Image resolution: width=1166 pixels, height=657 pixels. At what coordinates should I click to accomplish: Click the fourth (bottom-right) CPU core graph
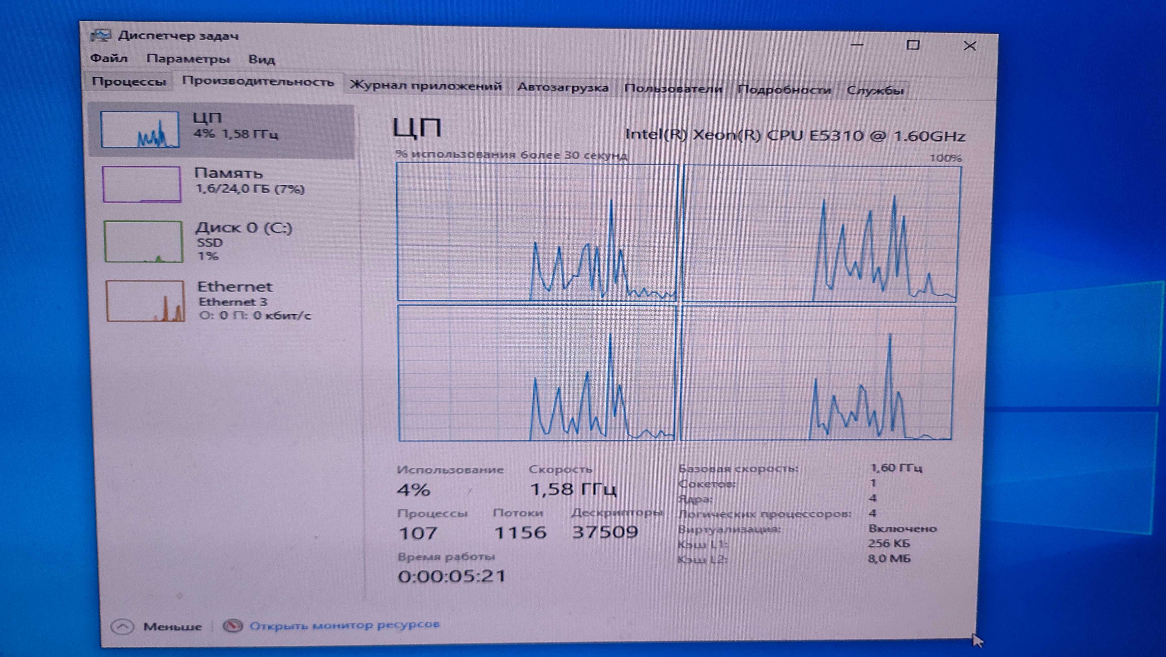click(x=818, y=373)
